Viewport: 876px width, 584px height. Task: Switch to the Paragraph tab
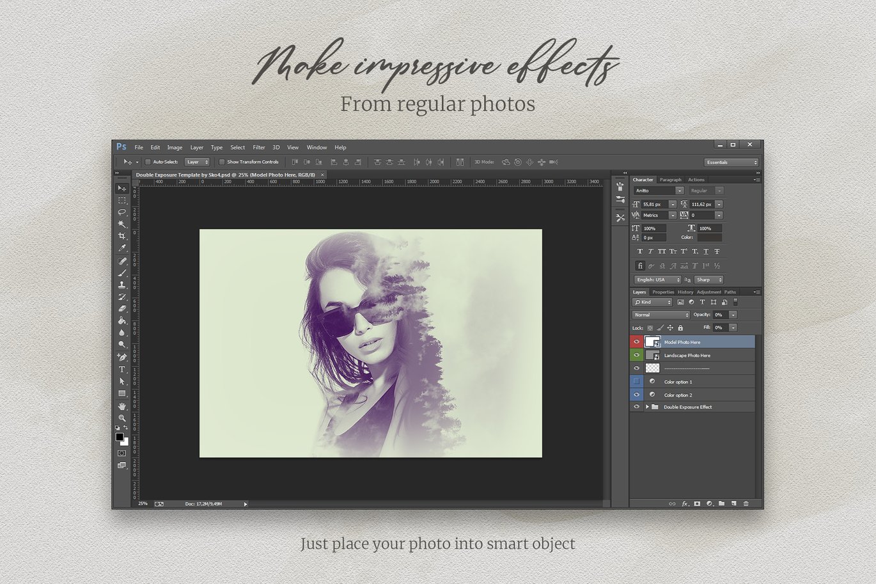pyautogui.click(x=671, y=180)
